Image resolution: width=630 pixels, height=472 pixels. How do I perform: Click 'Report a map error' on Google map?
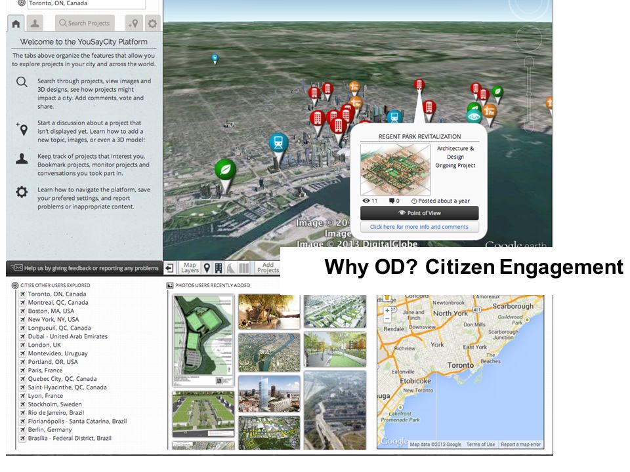(x=520, y=444)
